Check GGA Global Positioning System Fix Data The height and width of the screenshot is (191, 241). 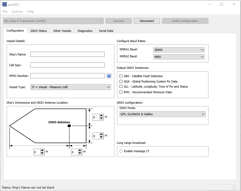[121, 81]
